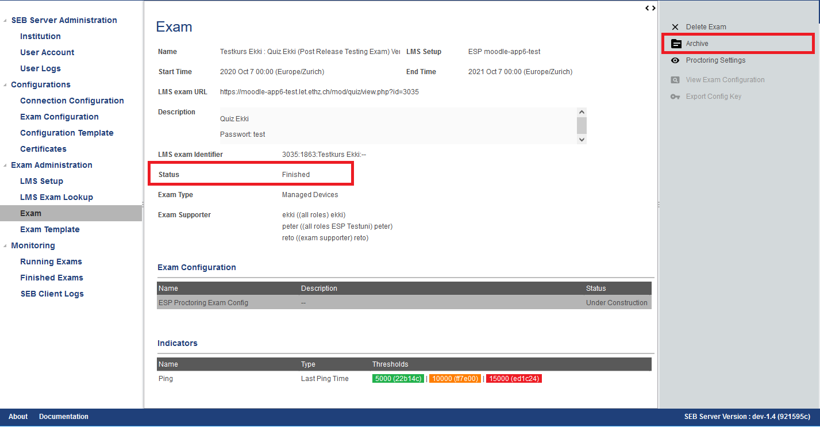Click the green 5000 threshold swatch
This screenshot has width=820, height=427.
tap(398, 379)
